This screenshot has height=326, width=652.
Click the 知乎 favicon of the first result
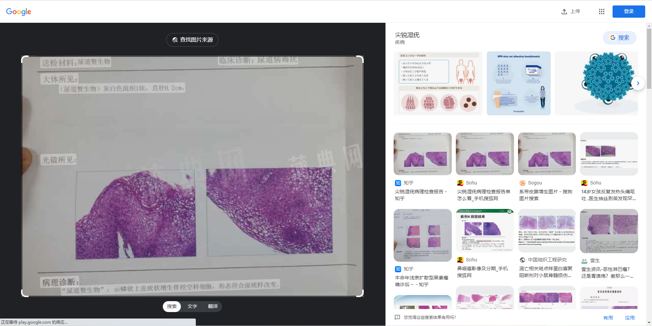(398, 183)
